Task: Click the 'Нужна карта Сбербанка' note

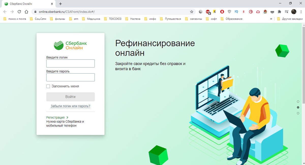Action: (x=65, y=124)
